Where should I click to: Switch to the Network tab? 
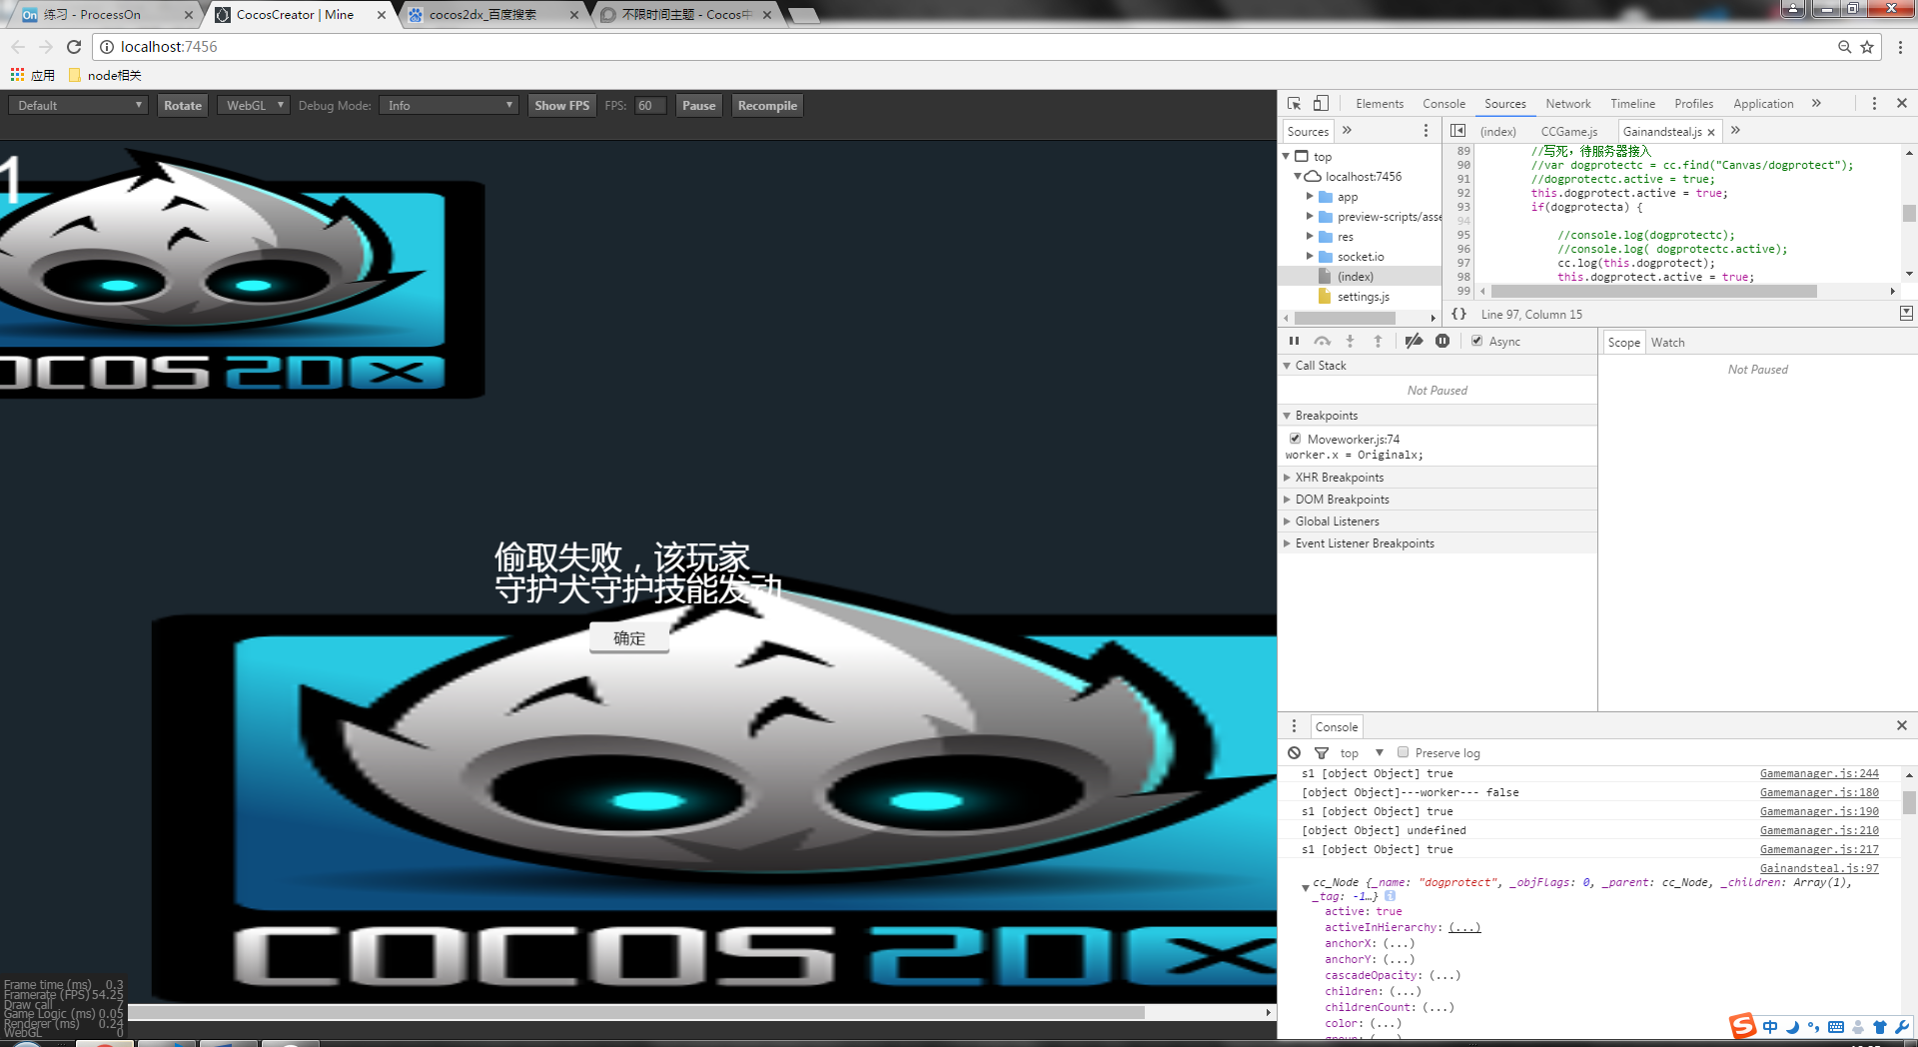click(x=1568, y=104)
